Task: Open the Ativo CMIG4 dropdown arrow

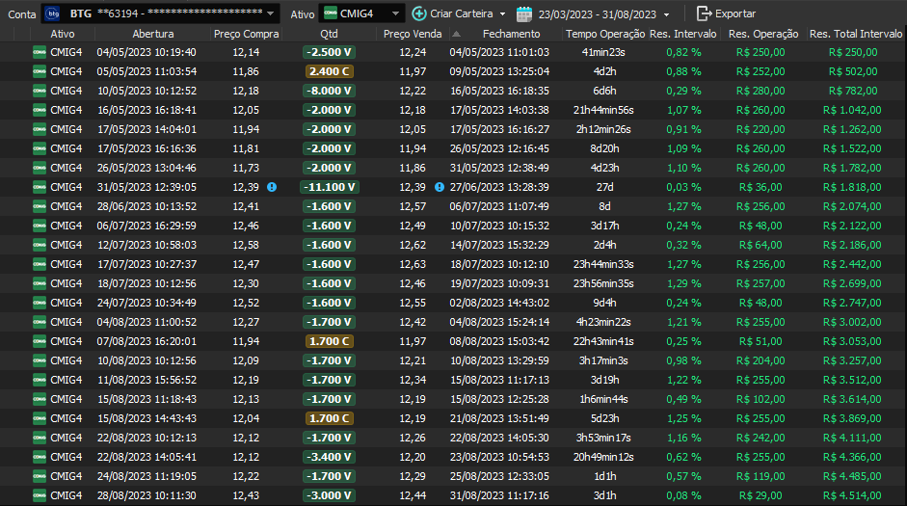Action: click(x=395, y=13)
